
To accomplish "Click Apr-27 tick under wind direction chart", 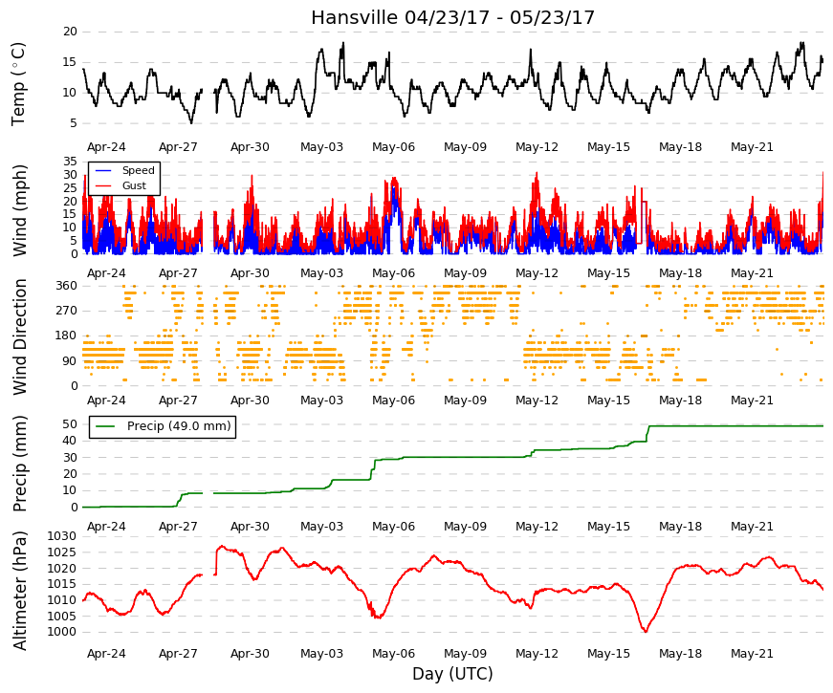I will [x=178, y=401].
